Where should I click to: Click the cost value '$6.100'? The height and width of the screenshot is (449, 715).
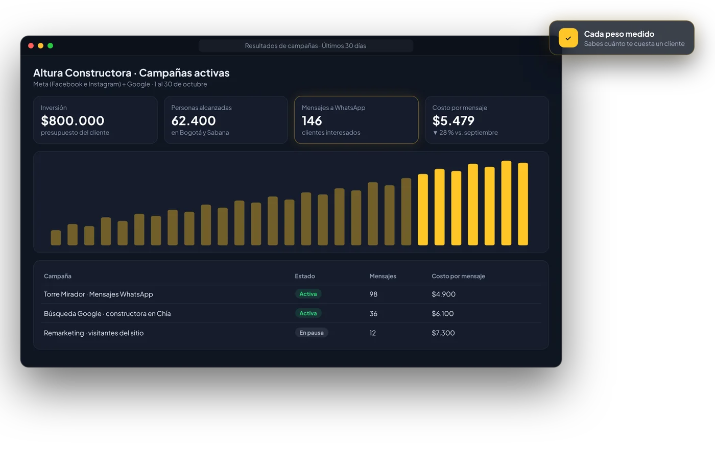coord(443,314)
